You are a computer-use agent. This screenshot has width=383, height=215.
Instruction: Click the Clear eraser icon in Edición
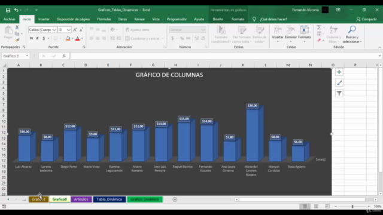(x=319, y=40)
